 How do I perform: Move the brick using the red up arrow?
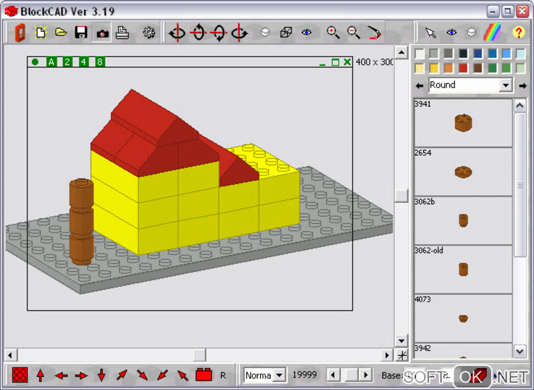click(x=40, y=375)
